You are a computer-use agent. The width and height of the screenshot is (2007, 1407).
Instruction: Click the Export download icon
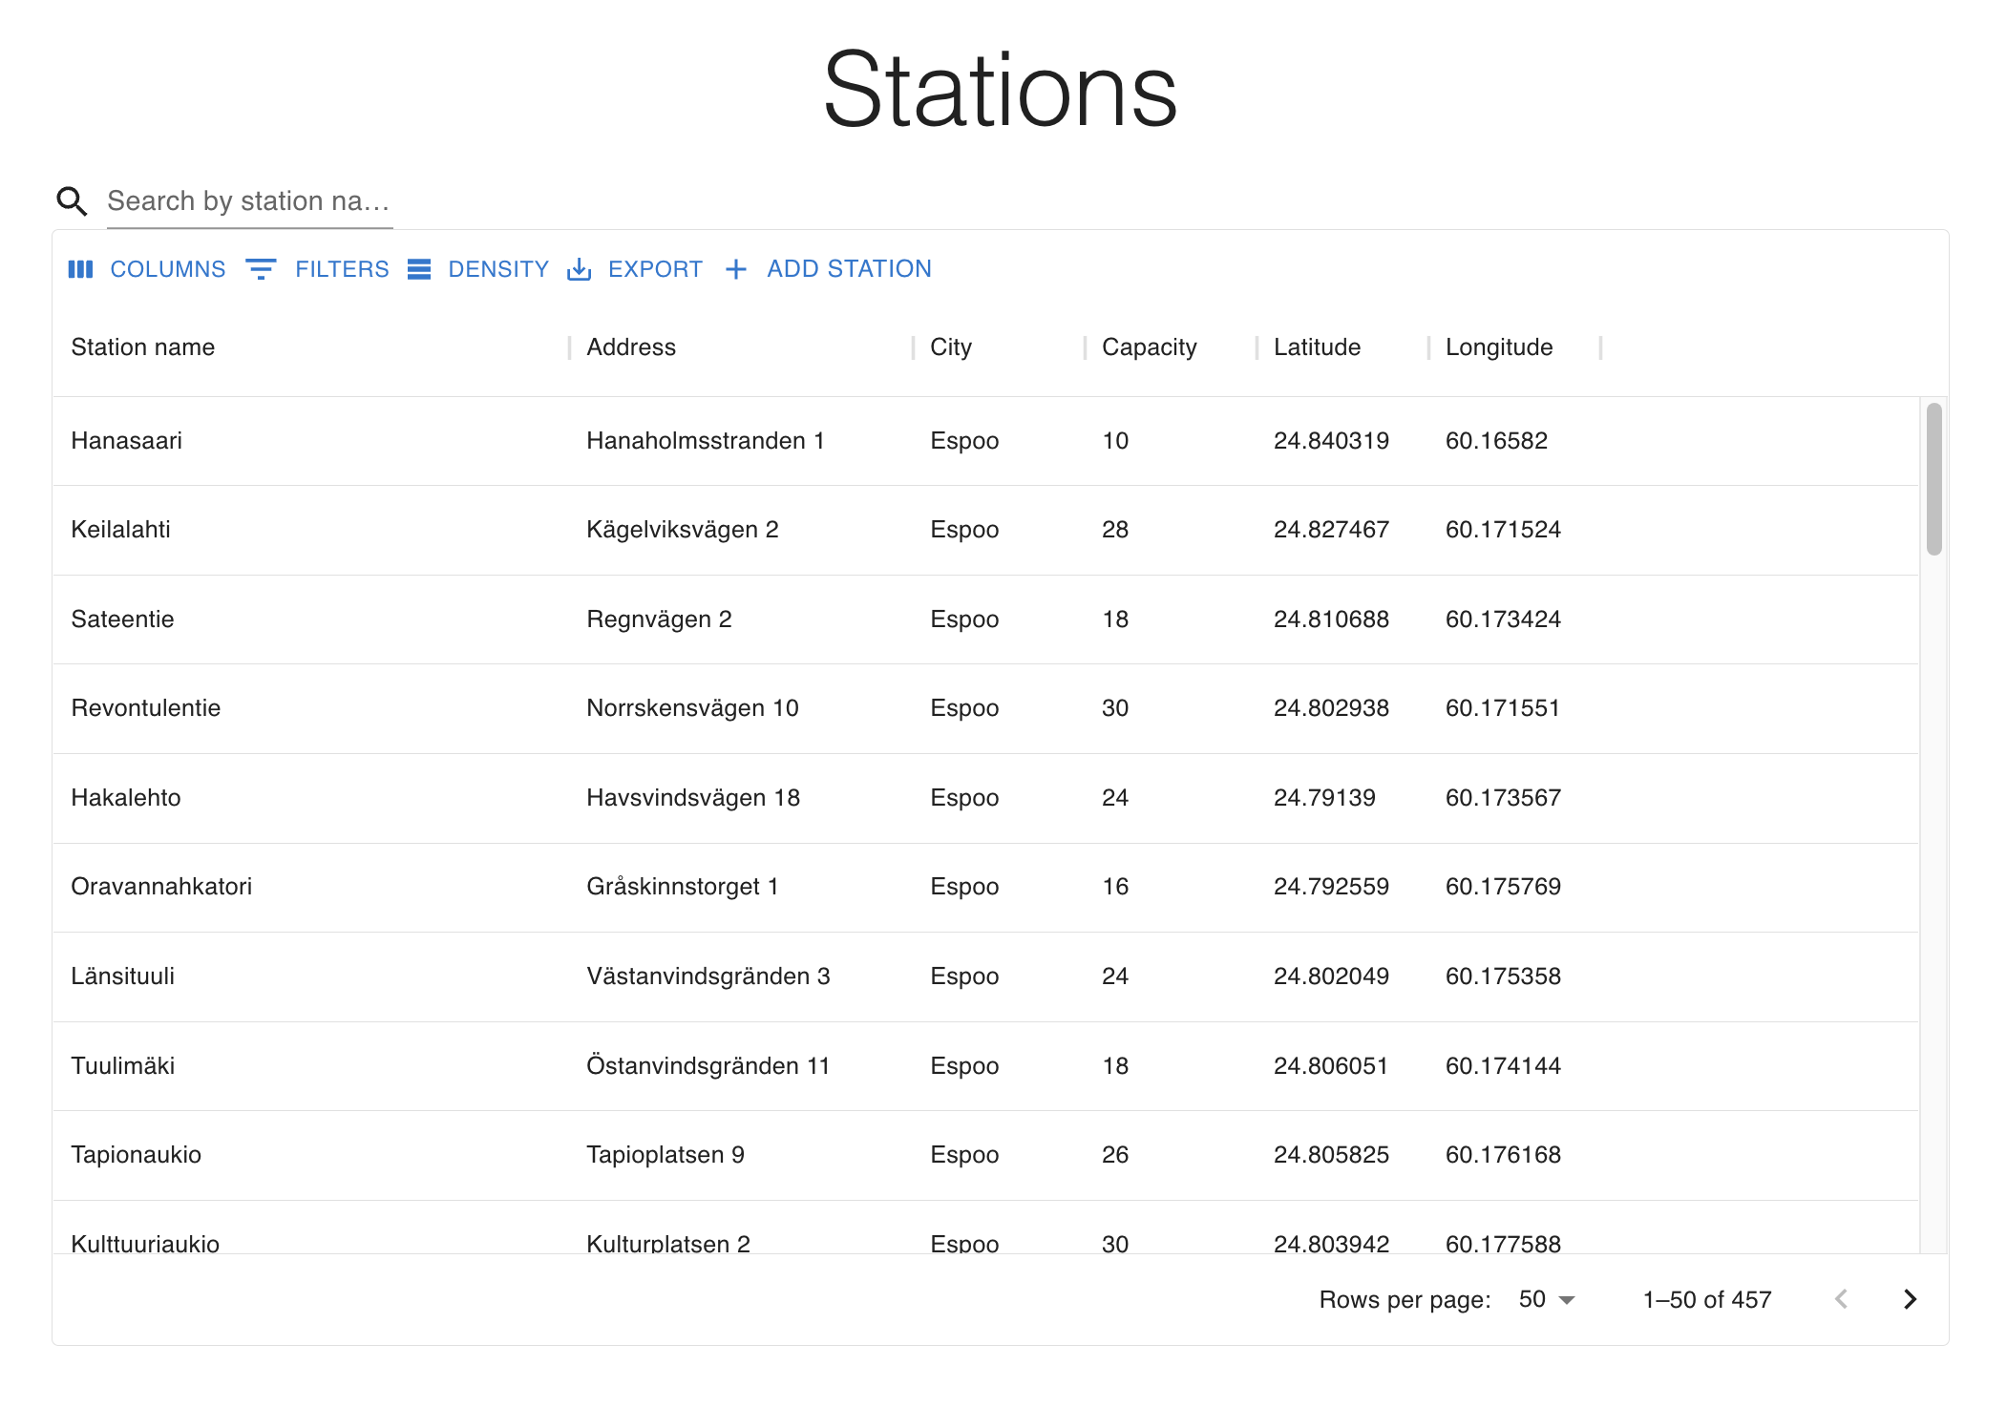(580, 269)
